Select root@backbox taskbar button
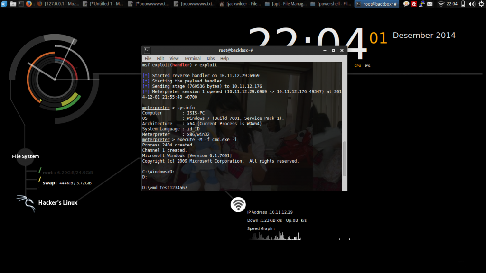Image resolution: width=486 pixels, height=273 pixels. click(376, 4)
